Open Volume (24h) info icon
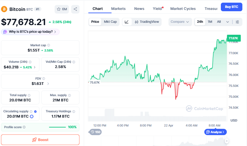 pyautogui.click(x=30, y=62)
